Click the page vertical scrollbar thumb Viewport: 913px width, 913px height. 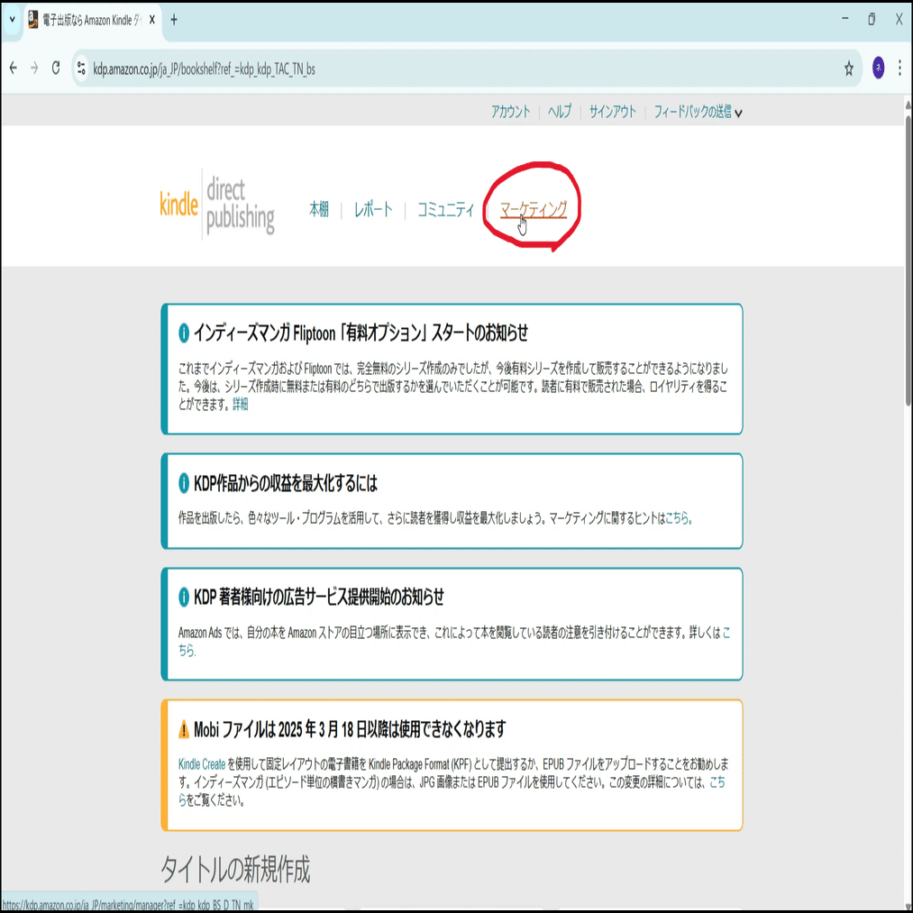coord(908,260)
